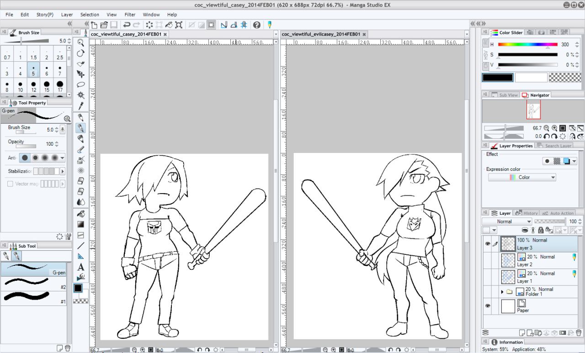Create a new raster layer
585x353 pixels.
(521, 333)
